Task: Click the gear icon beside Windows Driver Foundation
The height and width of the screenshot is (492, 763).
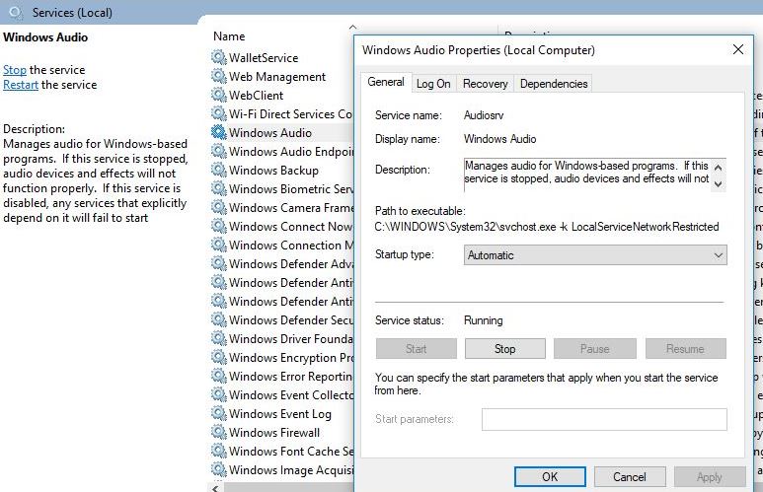Action: coord(219,338)
